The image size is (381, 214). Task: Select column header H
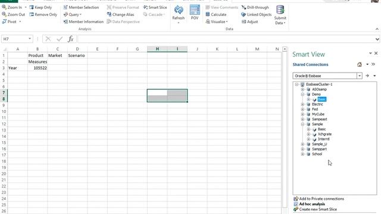click(x=157, y=49)
